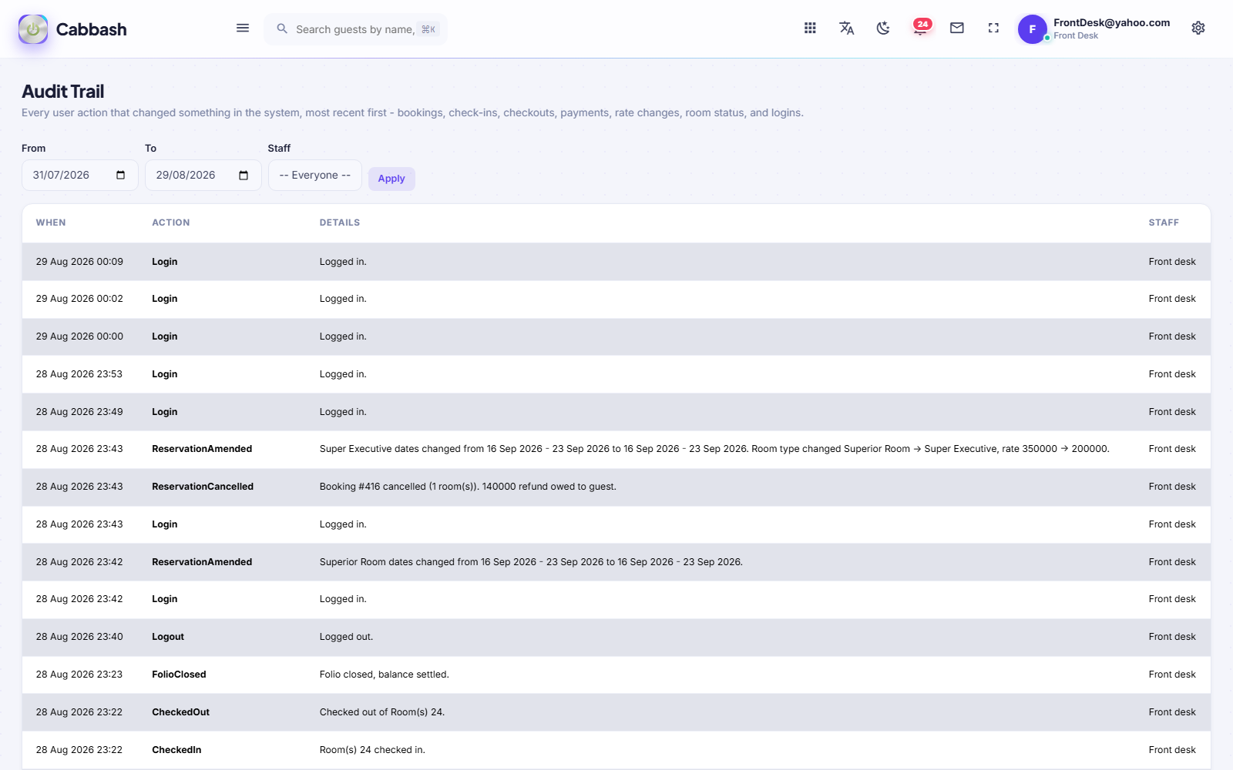
Task: Open the mail messages icon
Action: click(957, 28)
